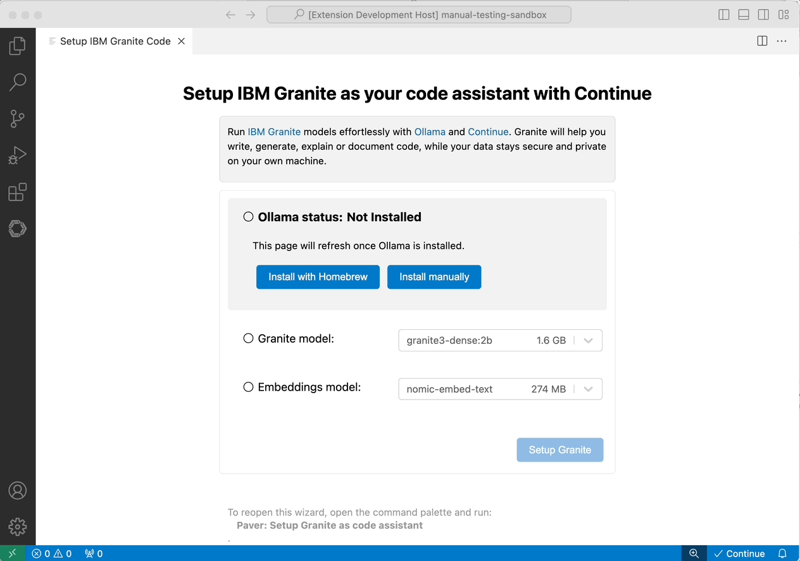Open Run and Debug view
800x561 pixels.
[18, 155]
